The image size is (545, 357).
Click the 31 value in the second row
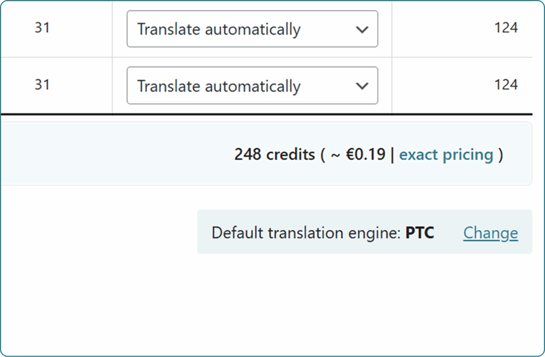(42, 84)
